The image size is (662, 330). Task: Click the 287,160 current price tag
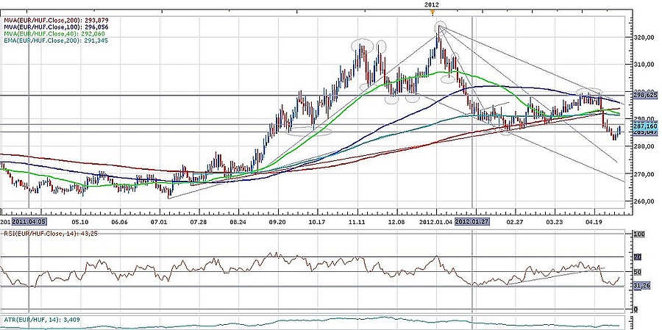(x=643, y=126)
